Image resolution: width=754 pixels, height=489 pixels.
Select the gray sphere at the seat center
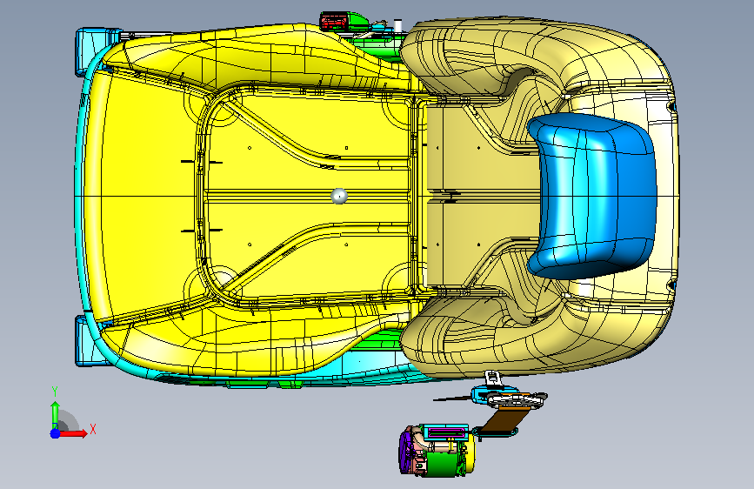(x=339, y=196)
